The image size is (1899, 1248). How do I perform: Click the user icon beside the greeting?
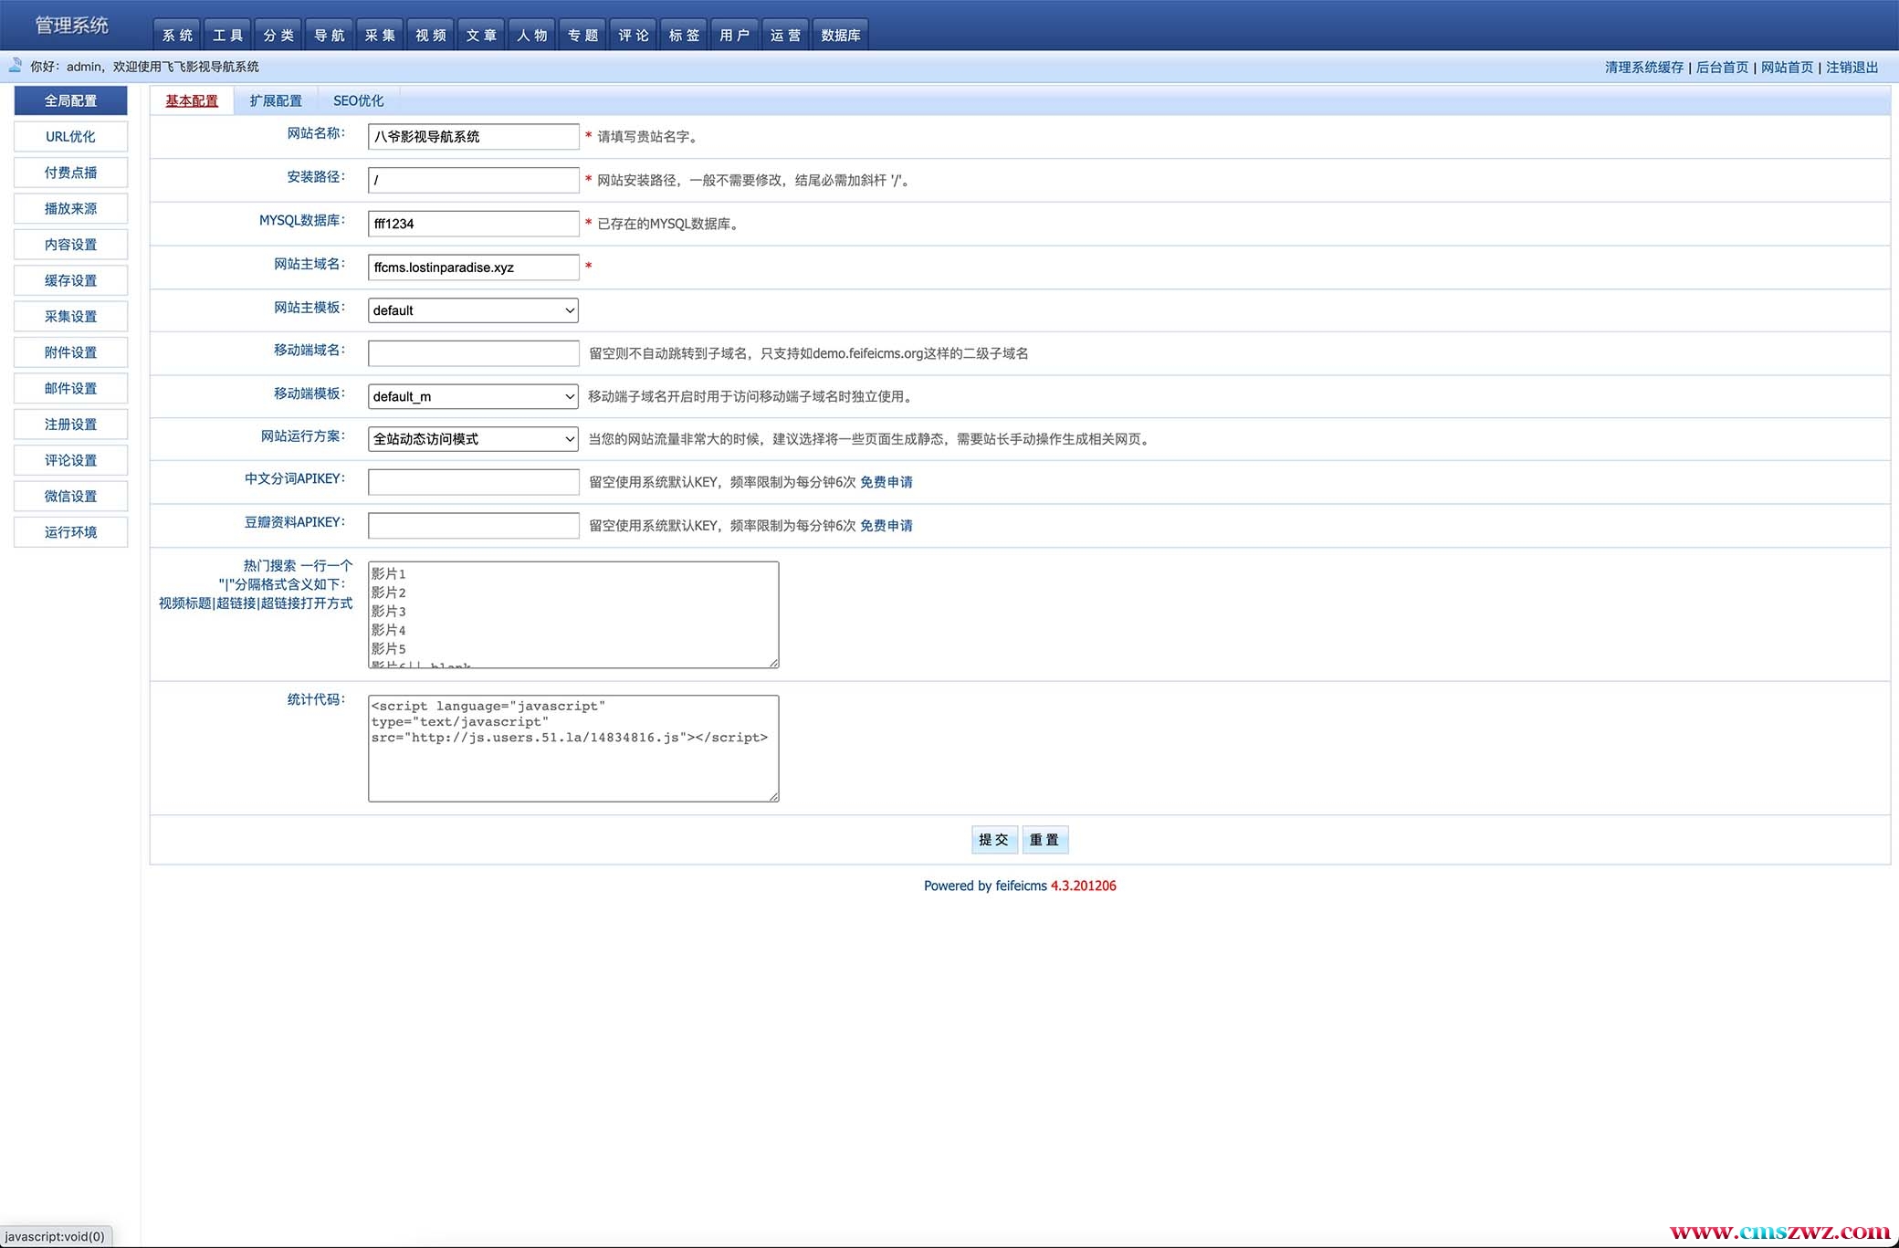click(15, 65)
